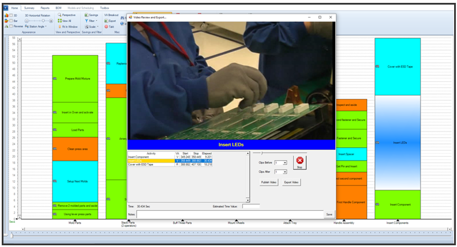Click the Handle Assembly station label
457x247 pixels.
point(344,223)
